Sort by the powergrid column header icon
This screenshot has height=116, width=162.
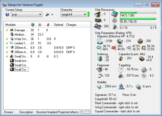click(40, 25)
